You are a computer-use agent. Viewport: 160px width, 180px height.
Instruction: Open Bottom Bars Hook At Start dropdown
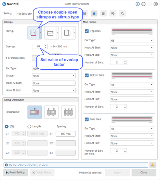click(x=132, y=92)
